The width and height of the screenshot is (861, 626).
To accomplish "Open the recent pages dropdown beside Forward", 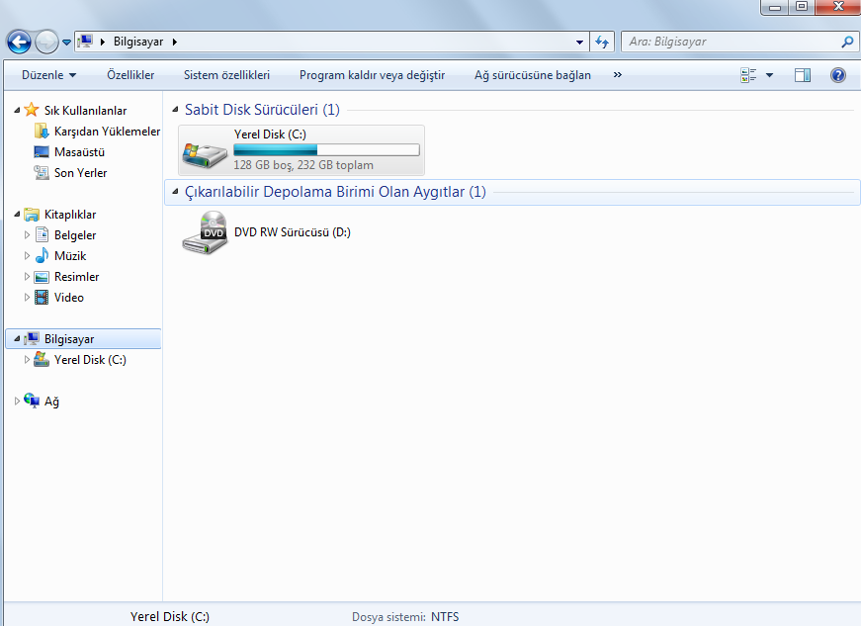I will tap(66, 43).
